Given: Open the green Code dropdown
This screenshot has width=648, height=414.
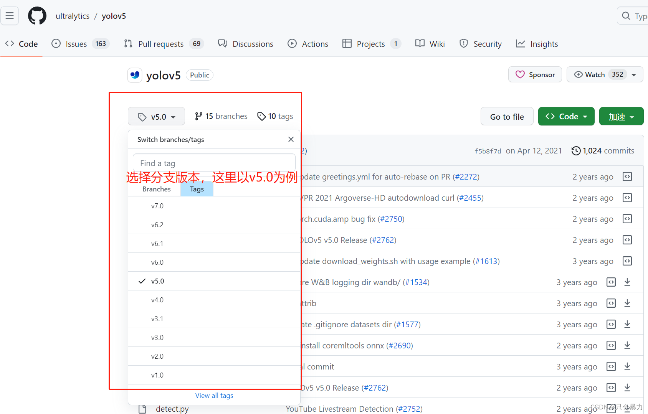Looking at the screenshot, I should tap(566, 116).
